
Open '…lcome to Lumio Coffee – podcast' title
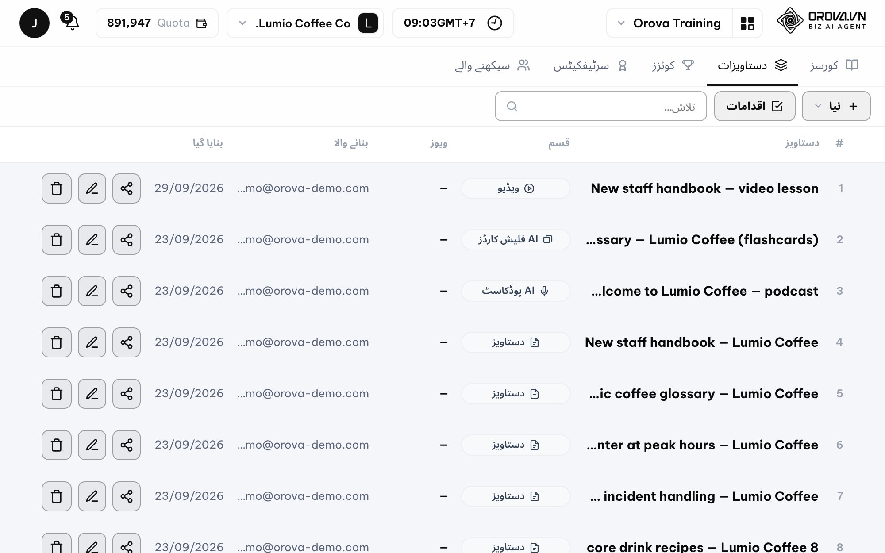point(704,291)
